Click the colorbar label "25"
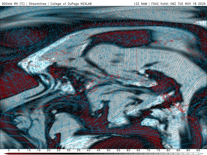The width and height of the screenshot is (207, 155). (59, 150)
